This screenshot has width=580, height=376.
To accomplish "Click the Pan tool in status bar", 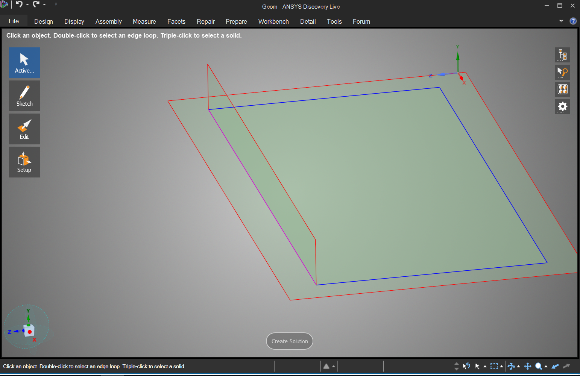I will [x=528, y=366].
